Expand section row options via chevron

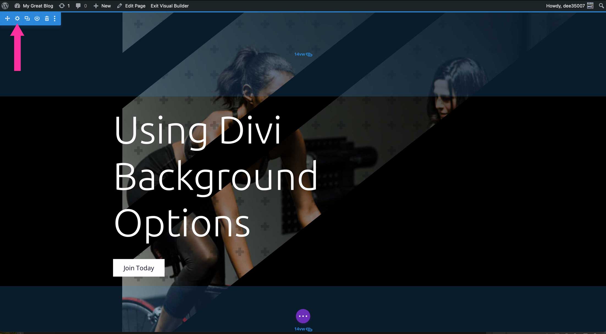pos(54,18)
